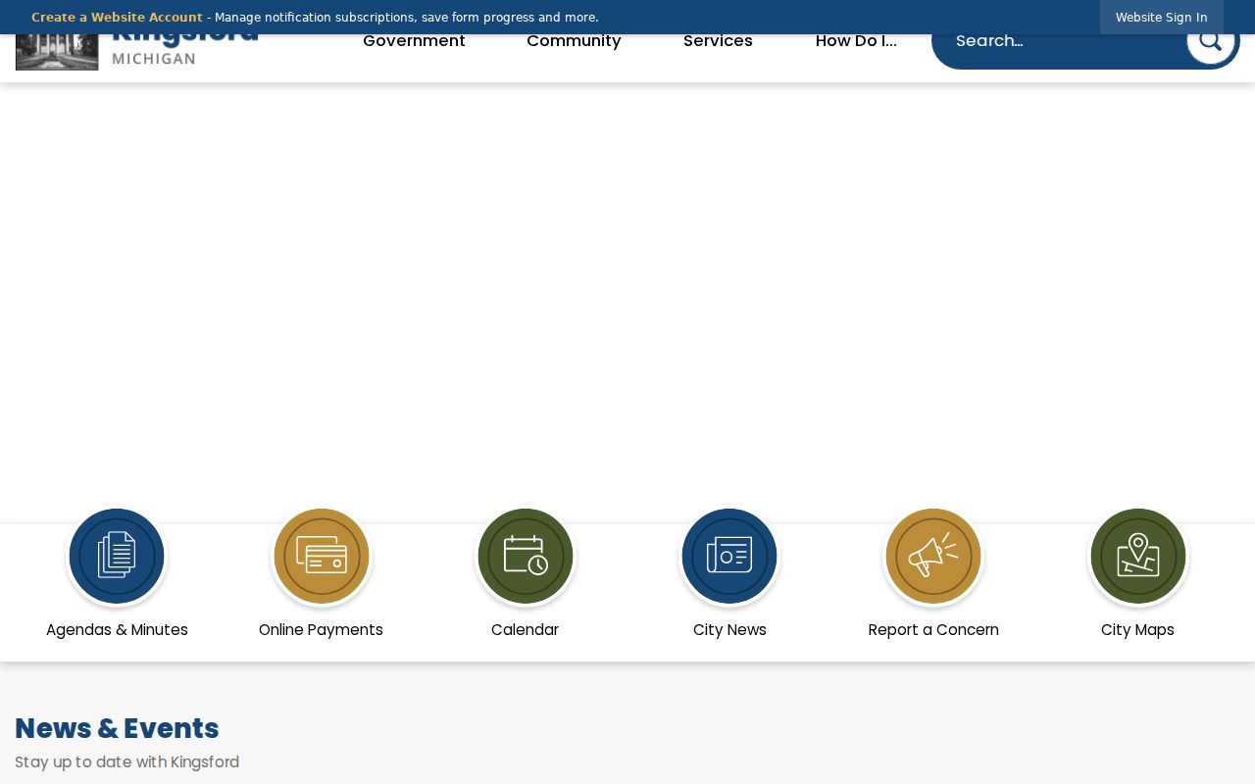Click the Create a Website Account link
The height and width of the screenshot is (784, 1255).
(117, 18)
